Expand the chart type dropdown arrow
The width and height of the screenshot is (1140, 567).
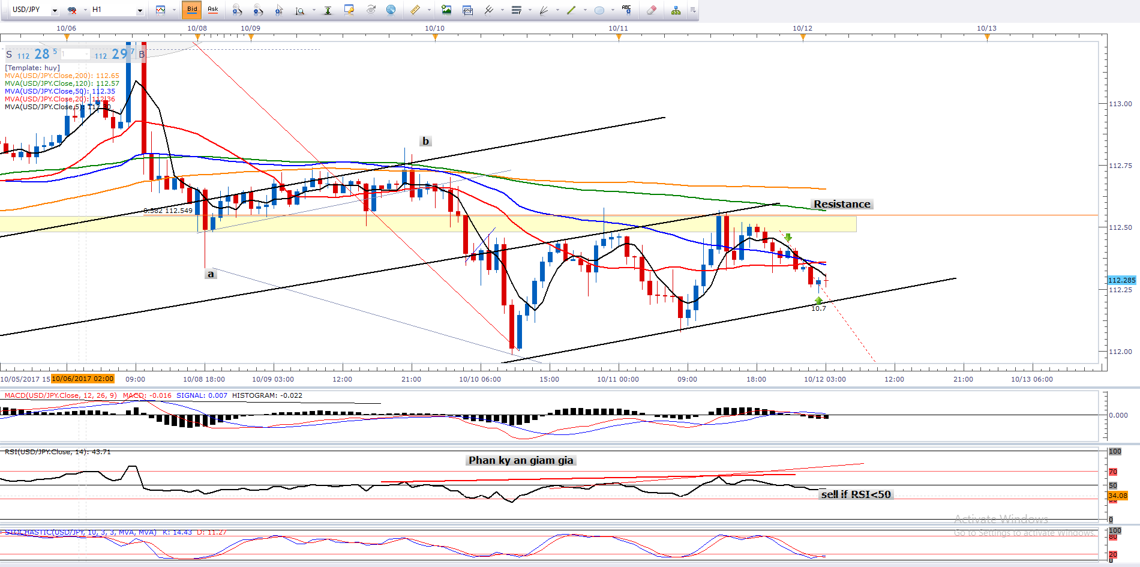(x=173, y=10)
